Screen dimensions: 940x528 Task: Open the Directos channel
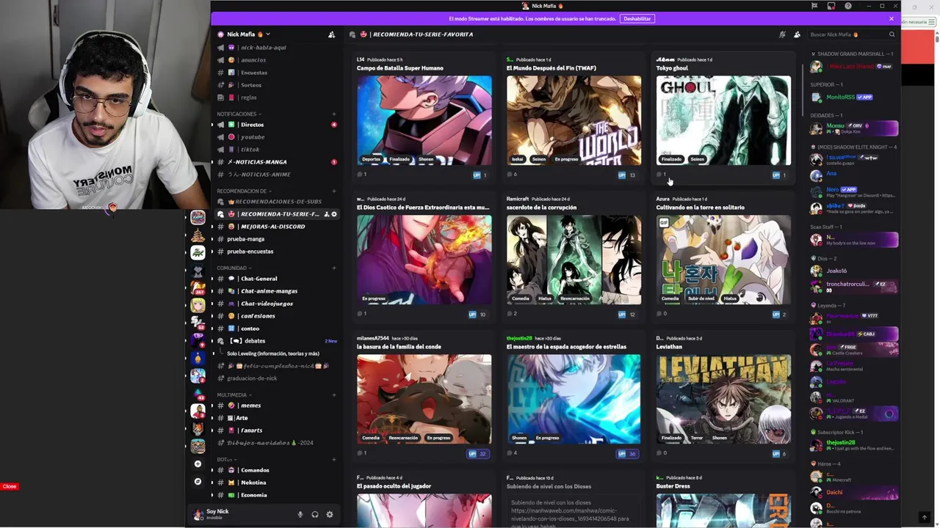point(275,125)
